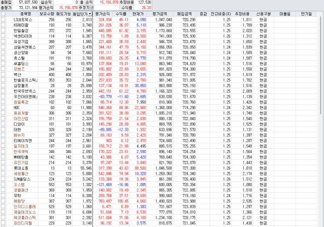Image resolution: width=324 pixels, height=227 pixels.
Task: Open the 매입단가 column header dropdown arrow
Action: coord(90,14)
